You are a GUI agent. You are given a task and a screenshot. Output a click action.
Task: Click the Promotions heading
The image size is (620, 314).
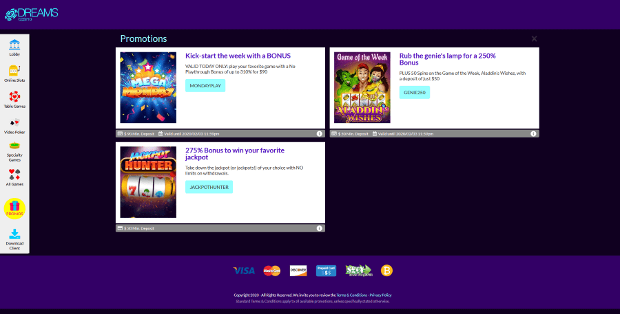pyautogui.click(x=143, y=38)
